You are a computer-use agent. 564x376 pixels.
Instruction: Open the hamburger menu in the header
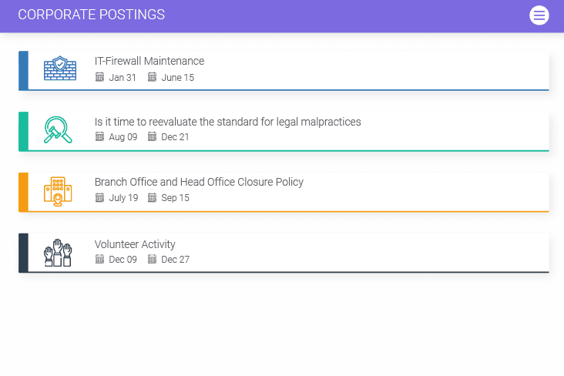pos(539,15)
